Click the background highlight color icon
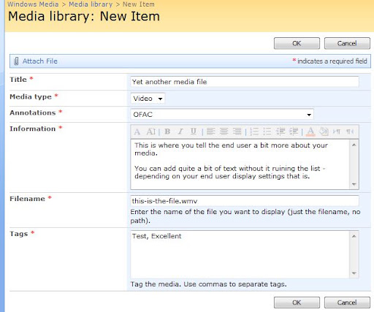Image resolution: width=374 pixels, height=312 pixels. pos(324,132)
